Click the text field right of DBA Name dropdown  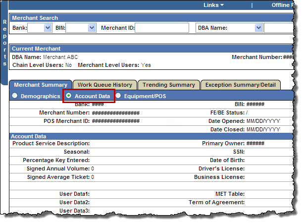tap(280, 28)
